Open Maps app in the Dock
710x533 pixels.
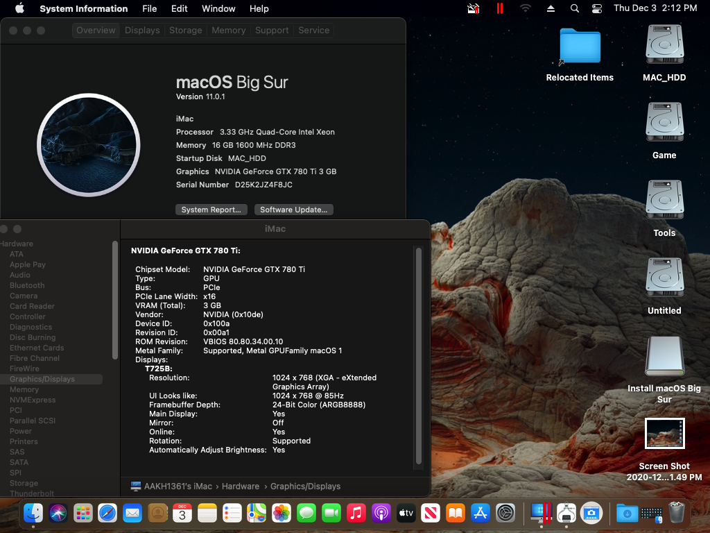click(x=257, y=514)
